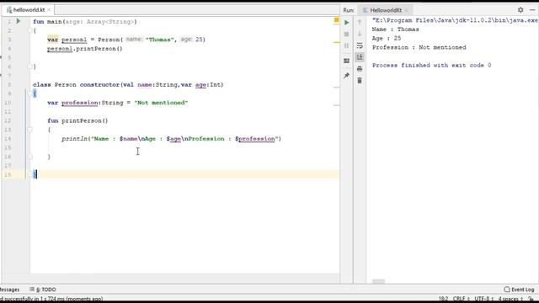
Task: Collapse the main function fold marker
Action: click(30, 30)
